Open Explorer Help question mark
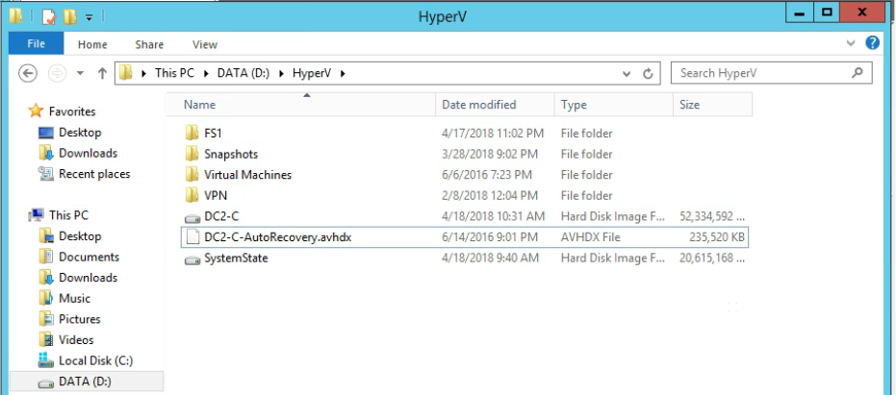Image resolution: width=896 pixels, height=395 pixels. [872, 43]
